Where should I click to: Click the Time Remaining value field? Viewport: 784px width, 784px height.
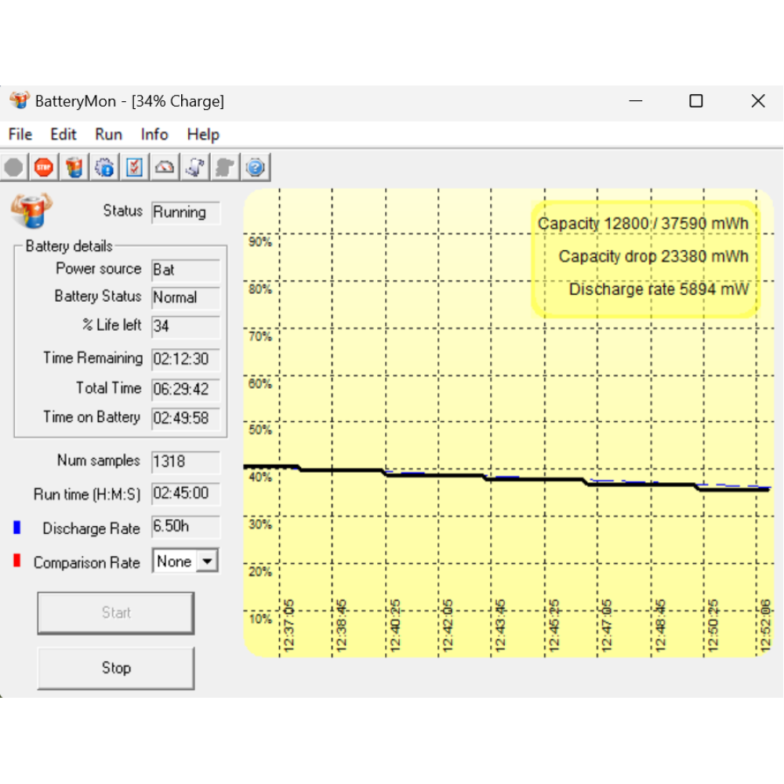[186, 359]
